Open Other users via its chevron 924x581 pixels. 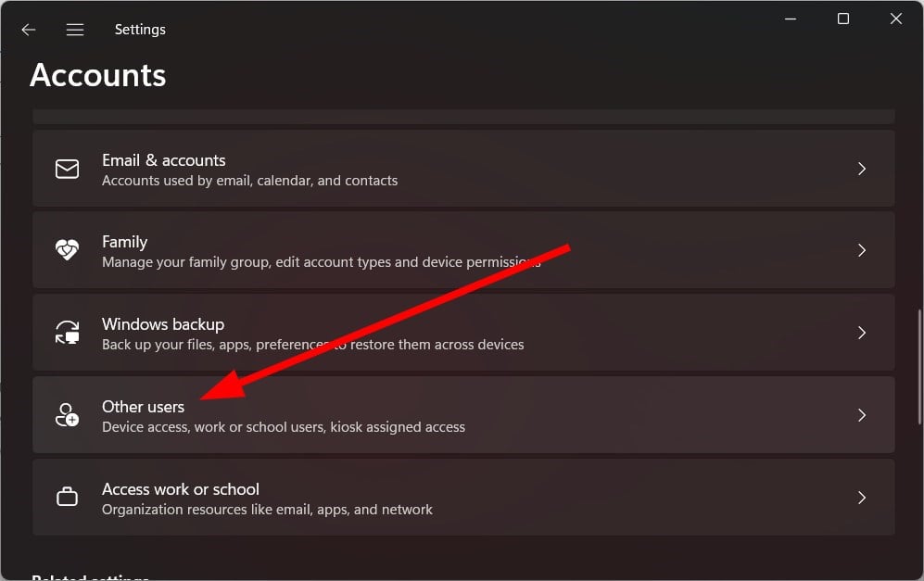point(862,415)
